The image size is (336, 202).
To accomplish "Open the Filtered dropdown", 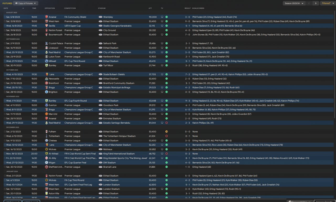I will pos(328,3).
